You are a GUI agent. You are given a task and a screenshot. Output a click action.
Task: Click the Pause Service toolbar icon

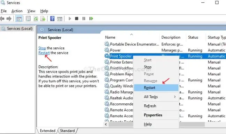coord(84,18)
